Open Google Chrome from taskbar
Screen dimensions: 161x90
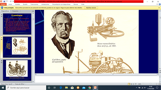[x=90, y=88]
